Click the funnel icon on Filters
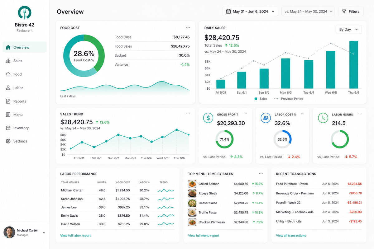The image size is (374, 249). (x=344, y=12)
